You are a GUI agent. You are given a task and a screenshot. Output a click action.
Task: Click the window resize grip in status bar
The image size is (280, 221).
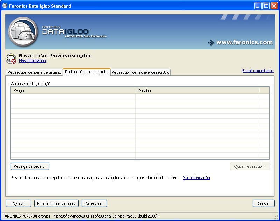tap(276, 217)
